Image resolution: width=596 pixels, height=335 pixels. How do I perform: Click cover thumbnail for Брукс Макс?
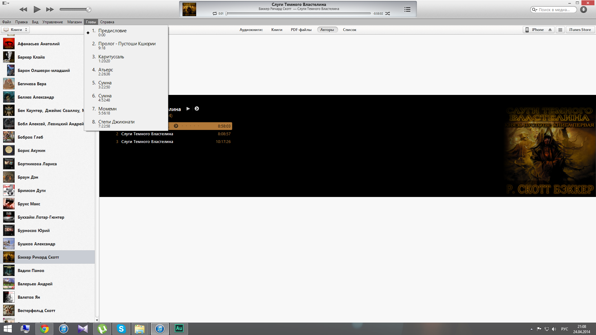tap(9, 204)
